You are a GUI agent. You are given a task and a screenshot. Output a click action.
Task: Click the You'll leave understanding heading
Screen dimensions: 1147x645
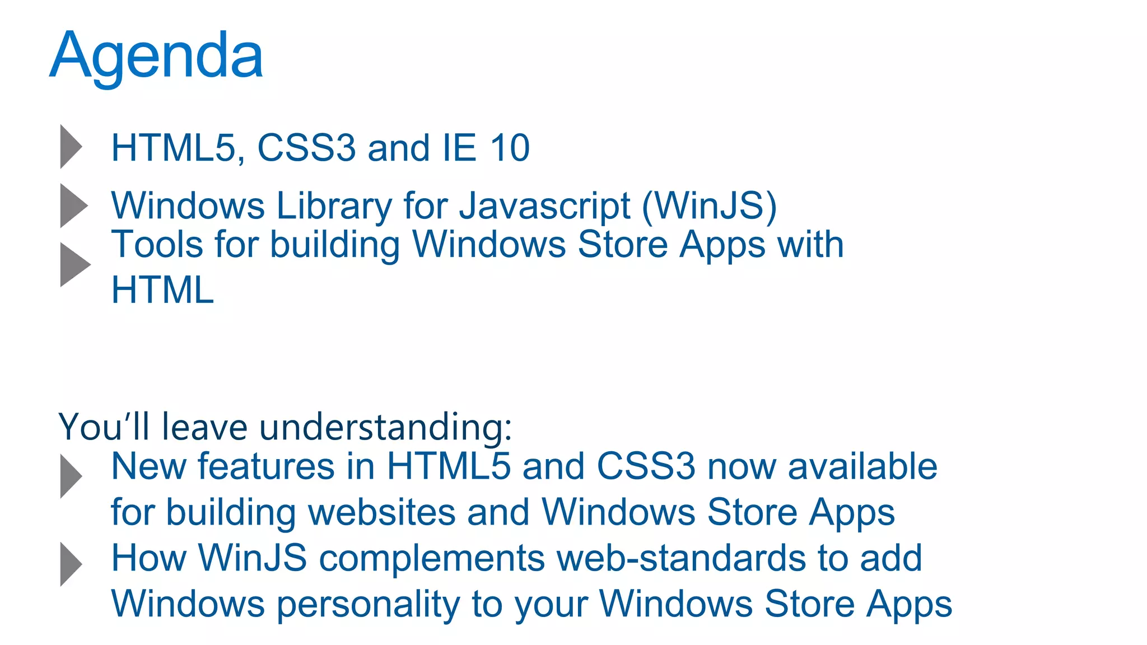(x=285, y=427)
